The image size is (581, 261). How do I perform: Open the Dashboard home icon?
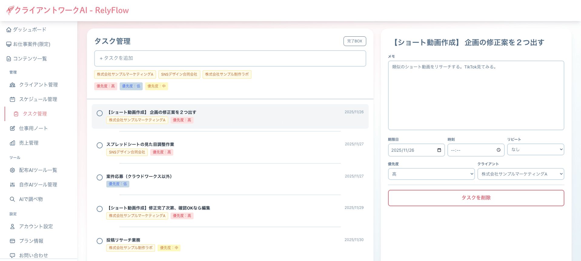[9, 30]
